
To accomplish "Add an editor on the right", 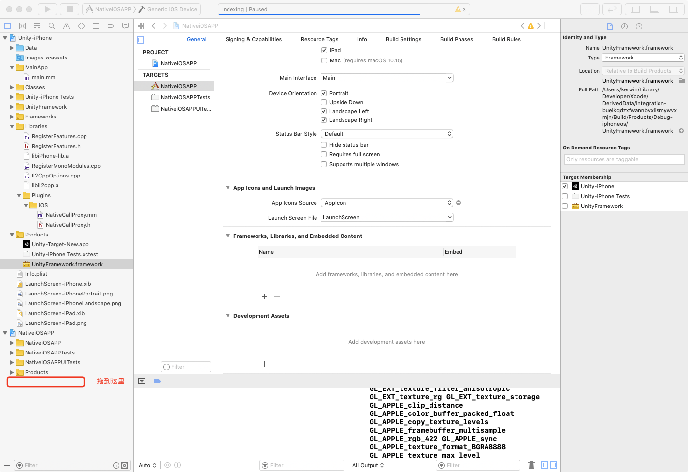I will pyautogui.click(x=552, y=26).
